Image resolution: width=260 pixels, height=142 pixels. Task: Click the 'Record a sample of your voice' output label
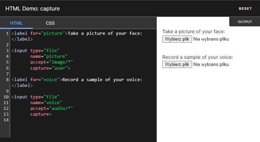point(197,57)
